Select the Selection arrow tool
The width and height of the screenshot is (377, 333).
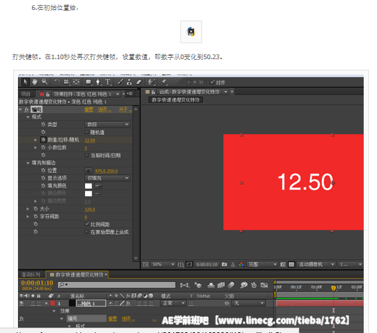click(x=25, y=82)
